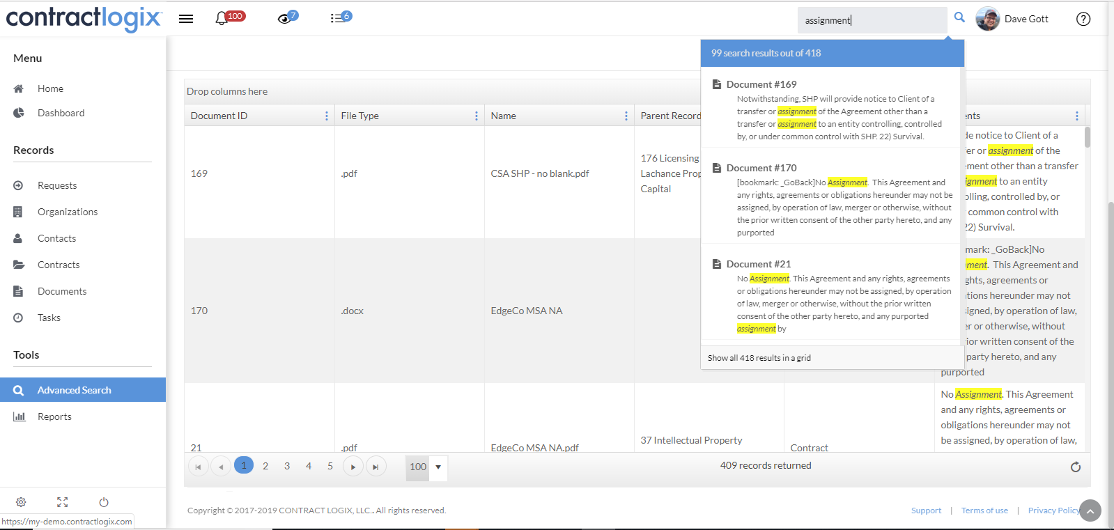Open Documents under Records
This screenshot has height=530, width=1114.
(62, 291)
